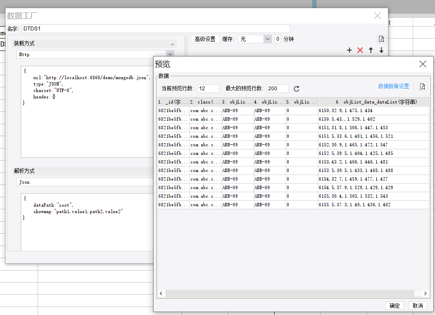
Task: Click the move down arrow icon
Action: (381, 50)
